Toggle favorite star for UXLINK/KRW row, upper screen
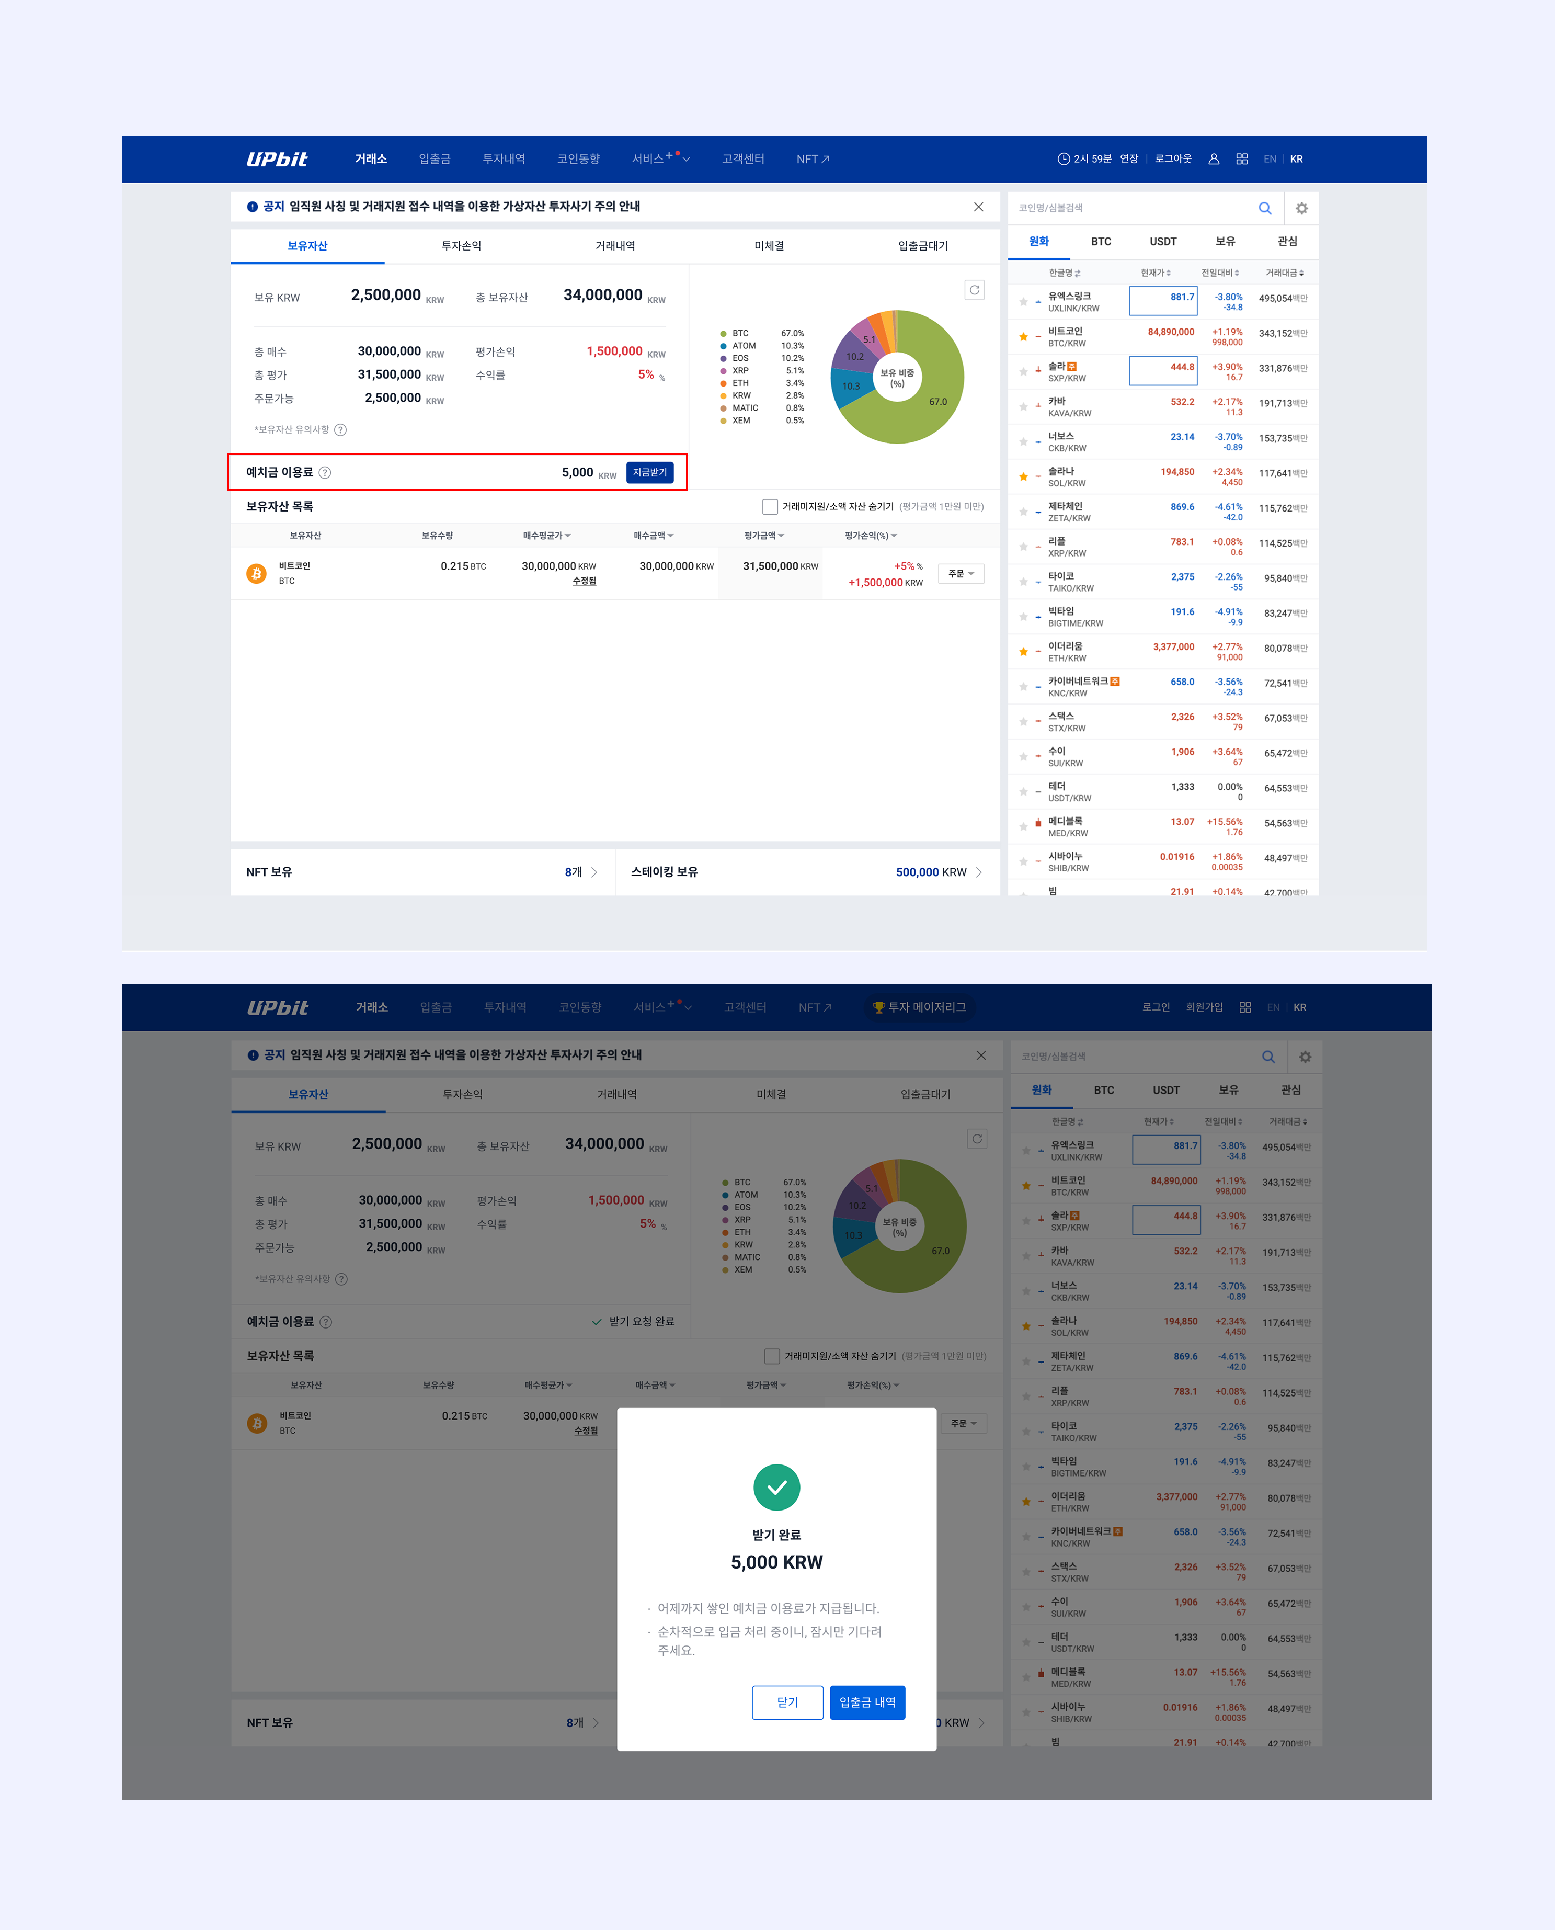Viewport: 1555px width, 1930px height. [1023, 302]
